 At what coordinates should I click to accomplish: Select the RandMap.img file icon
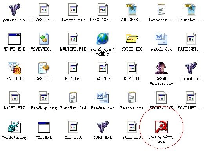click(44, 98)
